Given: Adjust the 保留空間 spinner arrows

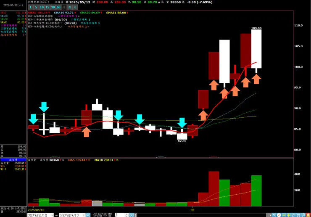Looking at the screenshot, I should [127, 215].
